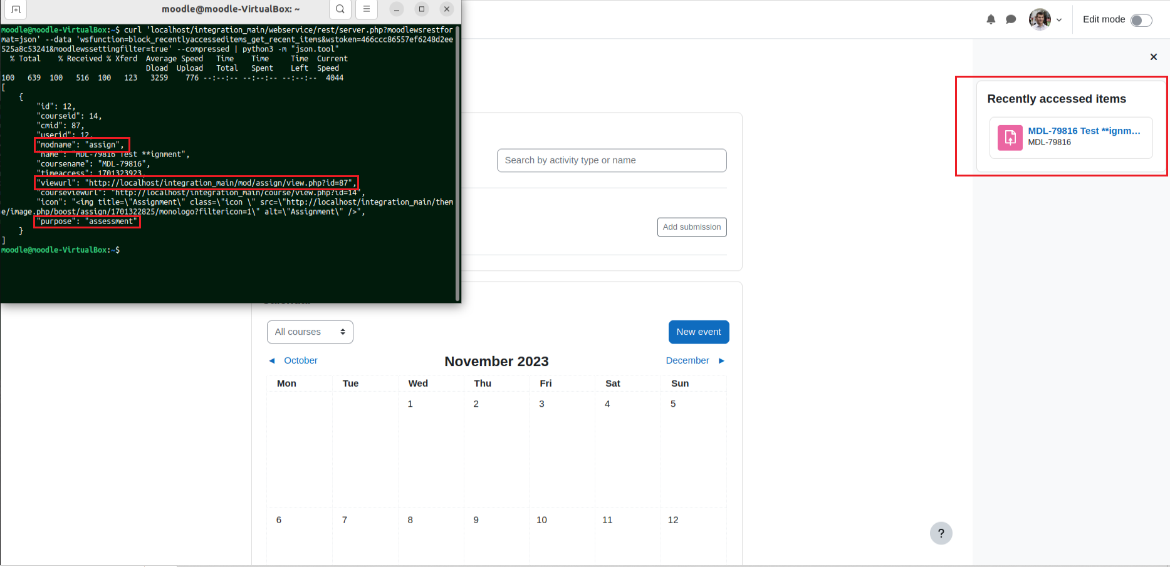Minimize the terminal window
The height and width of the screenshot is (567, 1170).
tap(397, 9)
